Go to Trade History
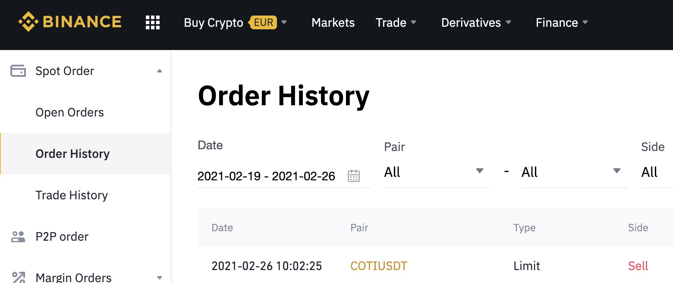The width and height of the screenshot is (673, 283). 72,195
